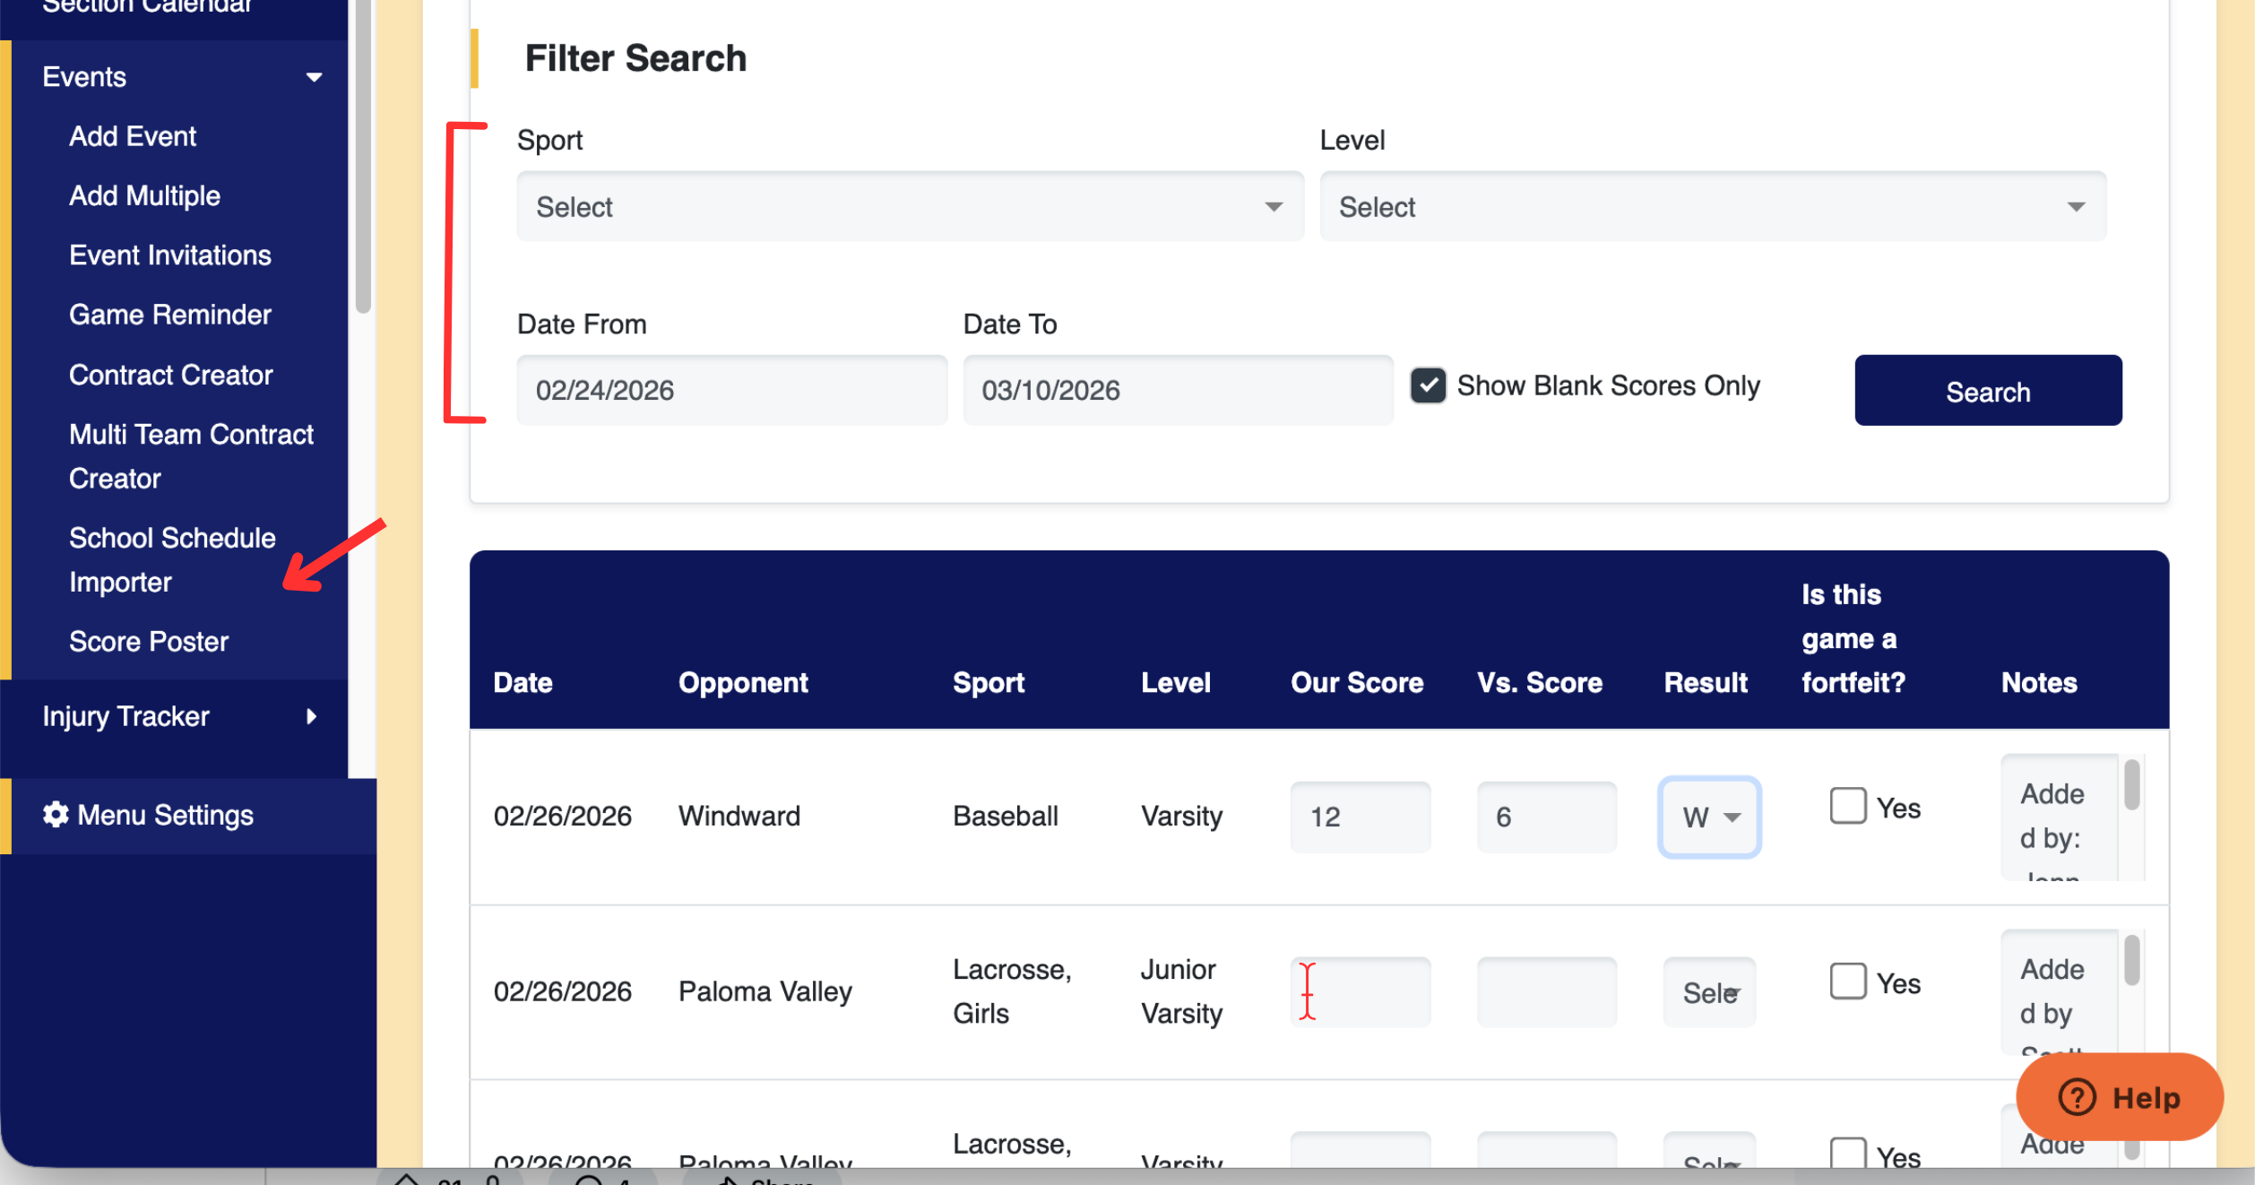Check forfeit Yes for Windward game
The height and width of the screenshot is (1185, 2255).
point(1847,806)
